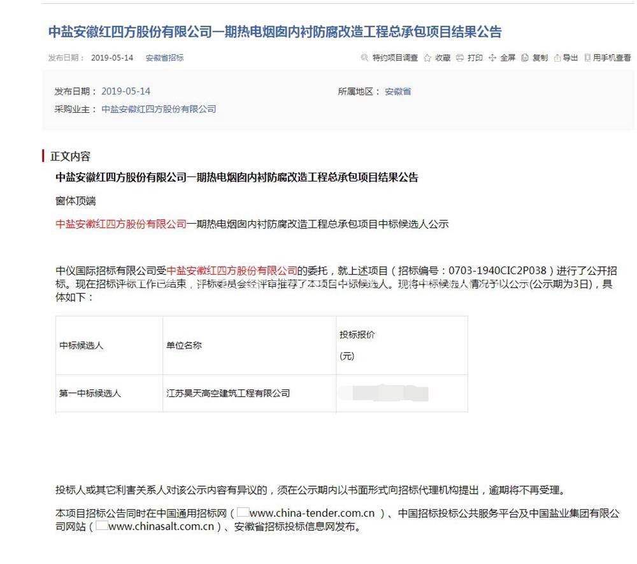This screenshot has height=564, width=637.
Task: Click the red company link before 一期热电烟囱内衬防腐改造工程总承包项目中标候选人公示
Action: click(x=121, y=224)
